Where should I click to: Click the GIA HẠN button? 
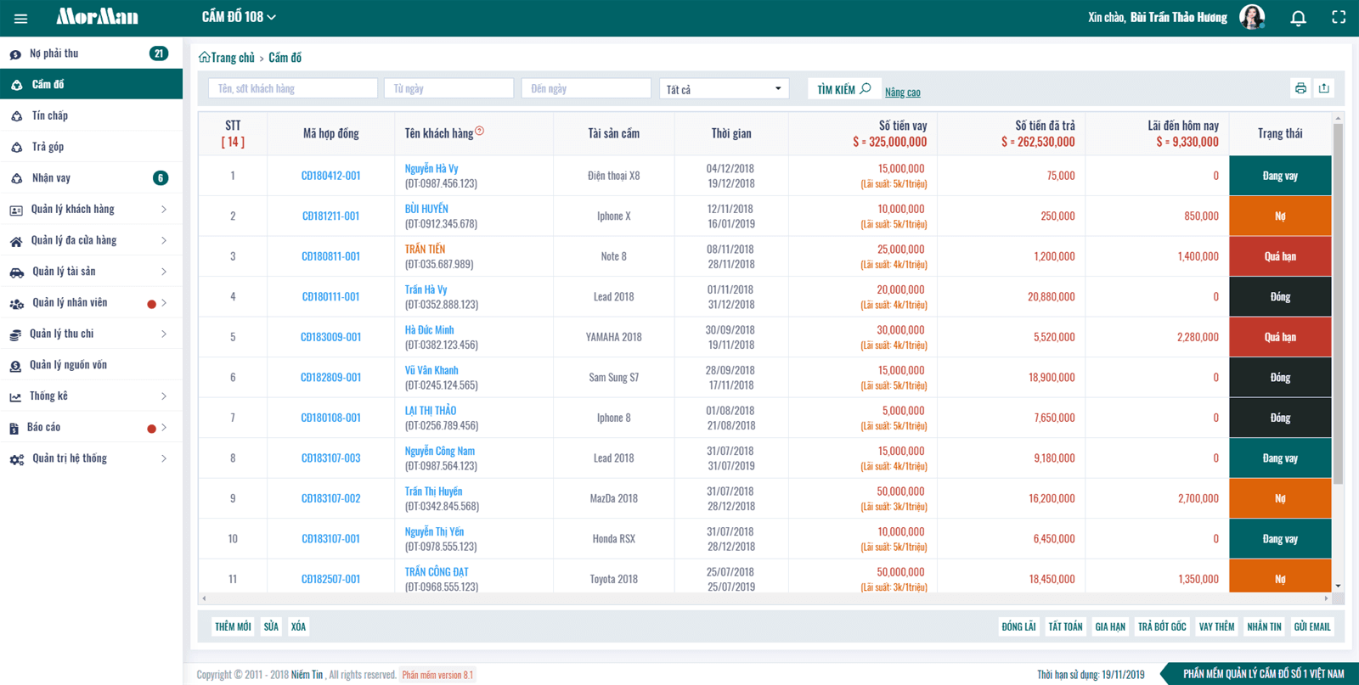(1110, 626)
